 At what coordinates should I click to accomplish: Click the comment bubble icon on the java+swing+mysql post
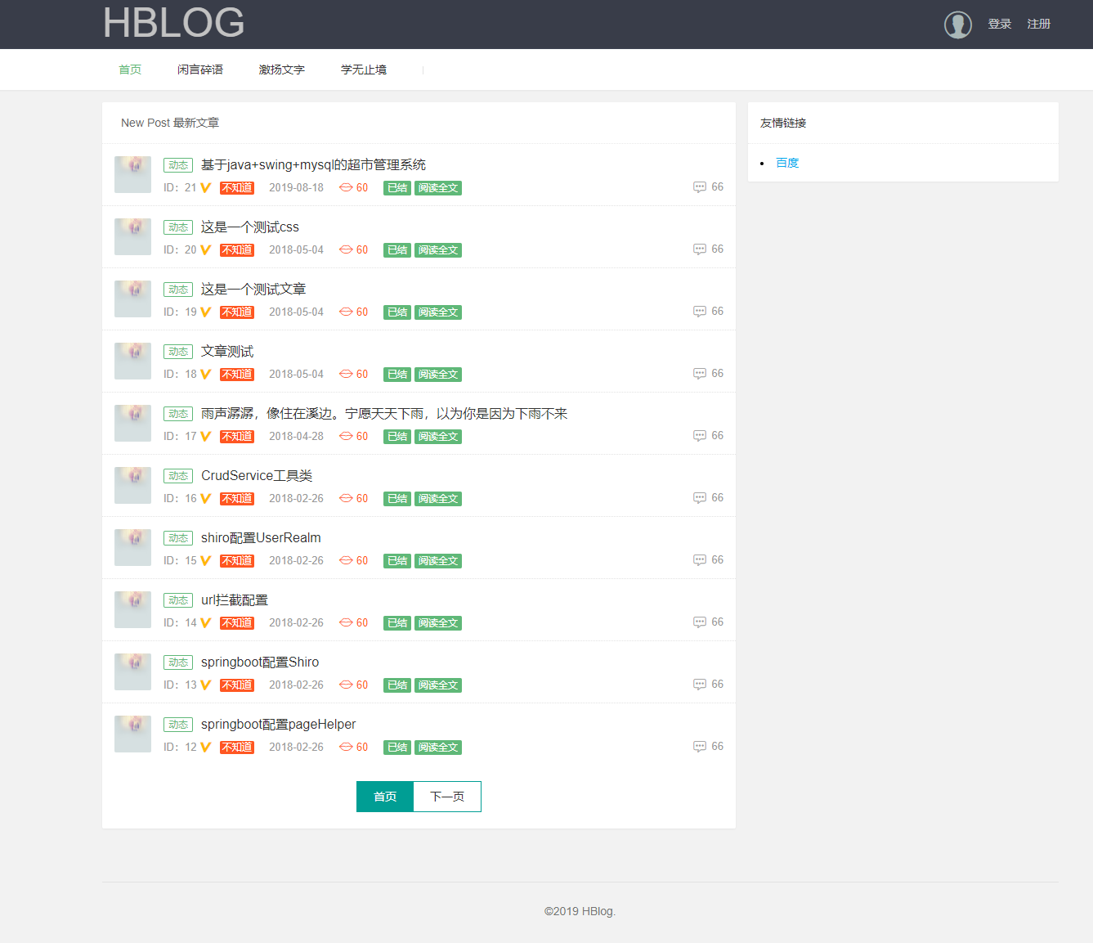[x=700, y=186]
